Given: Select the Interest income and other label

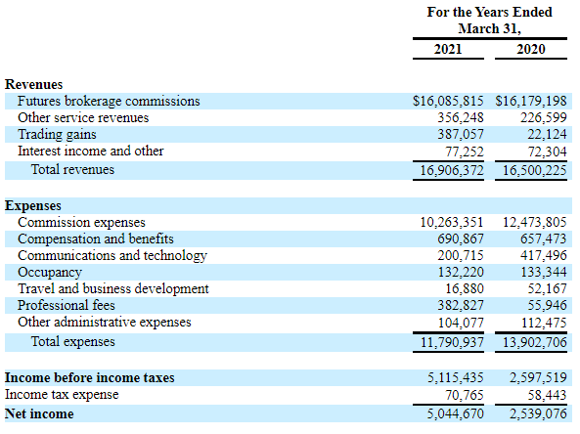Looking at the screenshot, I should coord(91,151).
